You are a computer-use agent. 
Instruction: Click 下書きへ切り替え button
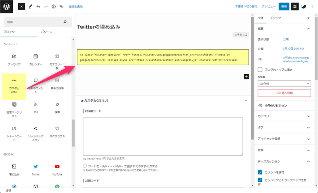pos(246,6)
